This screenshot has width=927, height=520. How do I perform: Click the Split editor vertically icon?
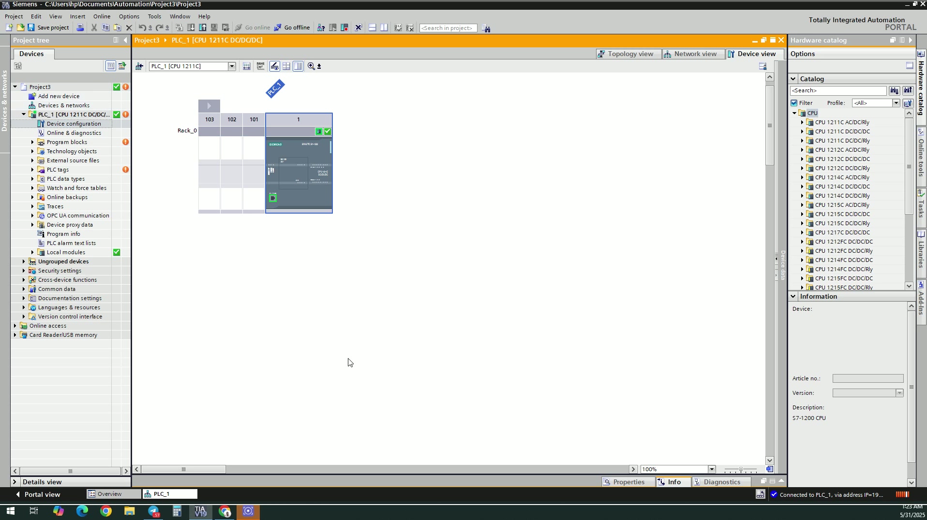pos(384,28)
